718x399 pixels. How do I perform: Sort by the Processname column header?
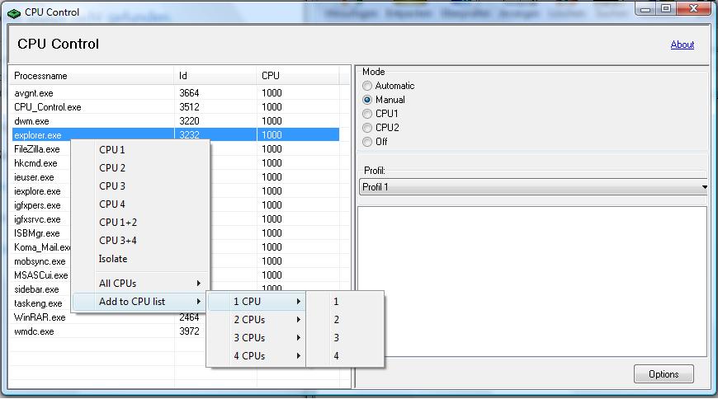click(92, 76)
